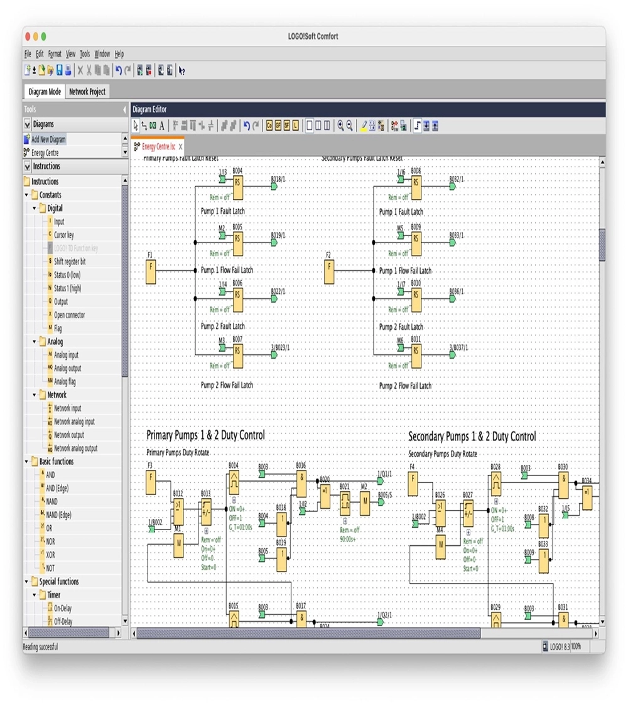Collapse the Special functions tree folder
The image size is (628, 706).
coord(26,582)
